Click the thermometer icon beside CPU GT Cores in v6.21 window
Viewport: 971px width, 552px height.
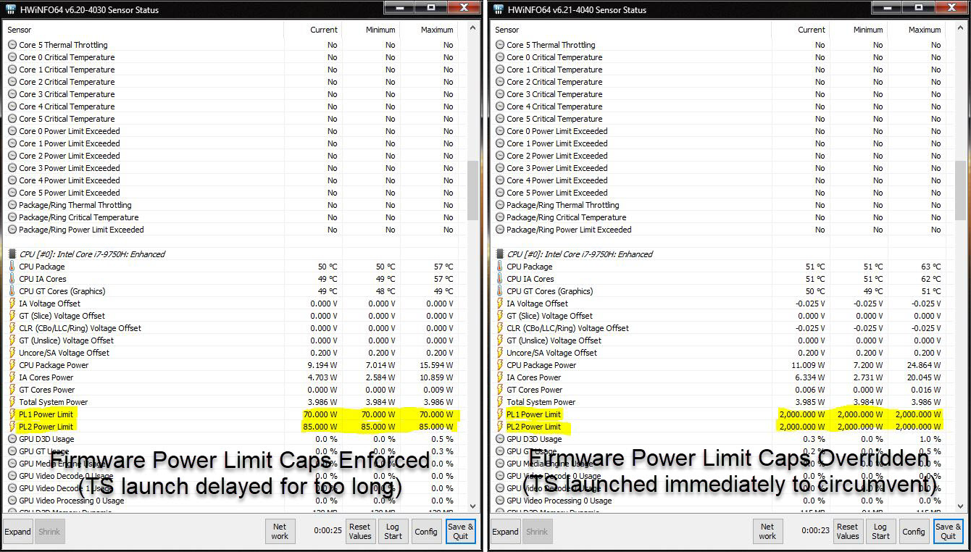[499, 291]
